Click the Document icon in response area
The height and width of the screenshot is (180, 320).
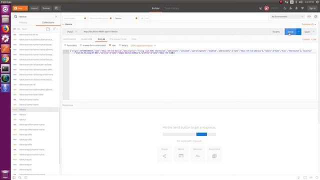click(214, 156)
